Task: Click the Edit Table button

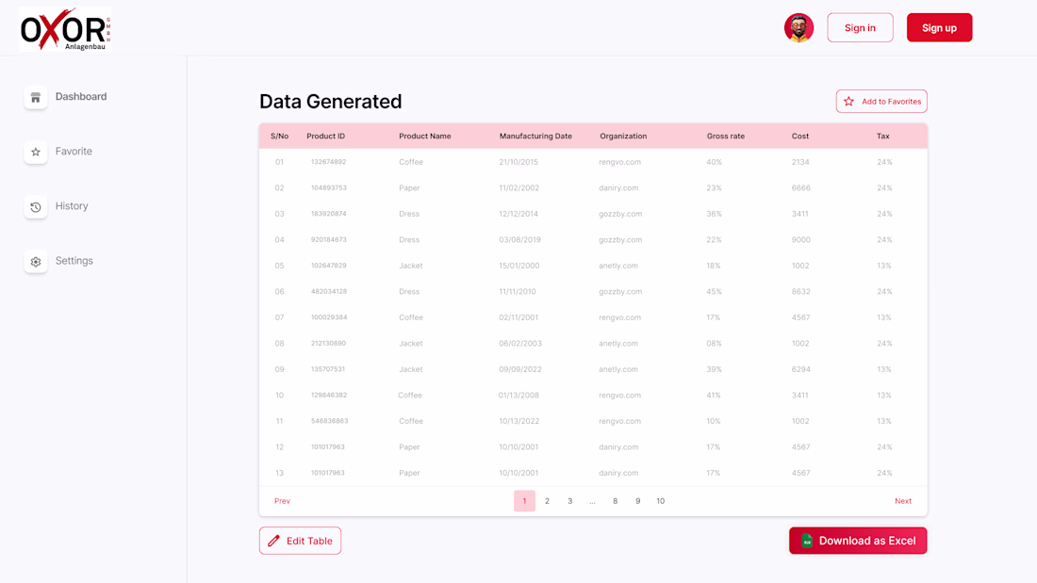Action: click(300, 541)
